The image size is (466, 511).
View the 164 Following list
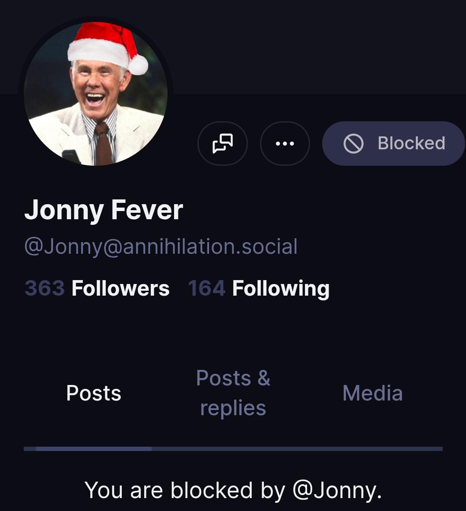(259, 288)
